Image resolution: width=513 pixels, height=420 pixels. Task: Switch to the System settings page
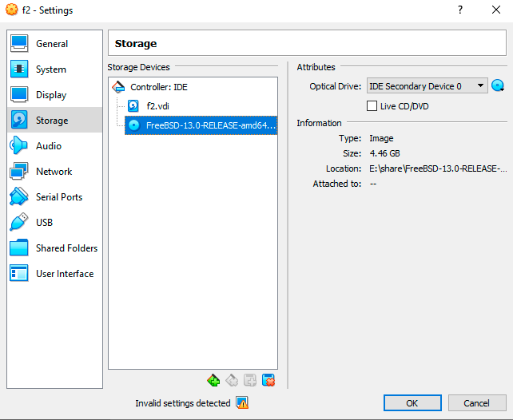[x=51, y=69]
